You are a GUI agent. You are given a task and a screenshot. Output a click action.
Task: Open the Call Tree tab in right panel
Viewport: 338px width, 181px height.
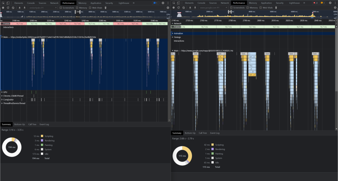(203, 133)
